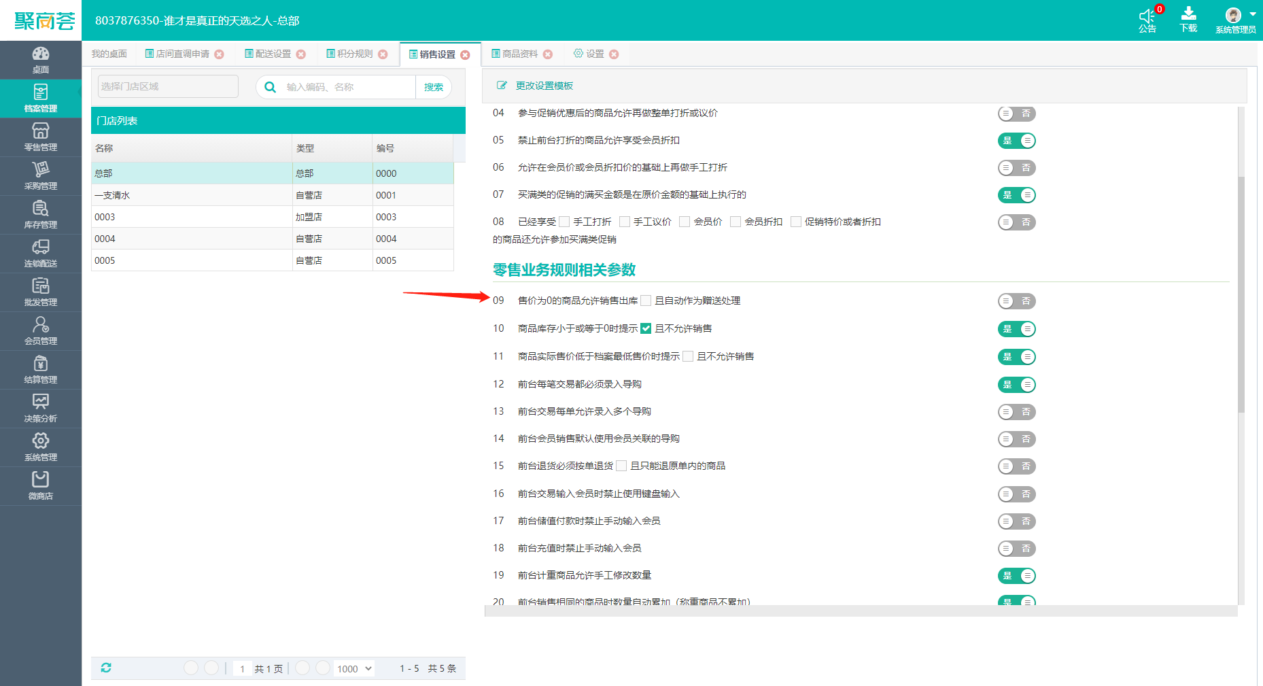Viewport: 1263px width, 686px height.
Task: Open 微商店 module in sidebar
Action: coord(41,486)
